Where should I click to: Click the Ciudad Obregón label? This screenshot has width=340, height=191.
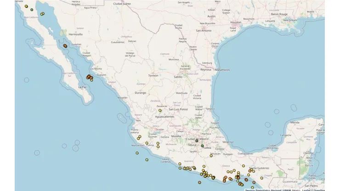[86, 54]
